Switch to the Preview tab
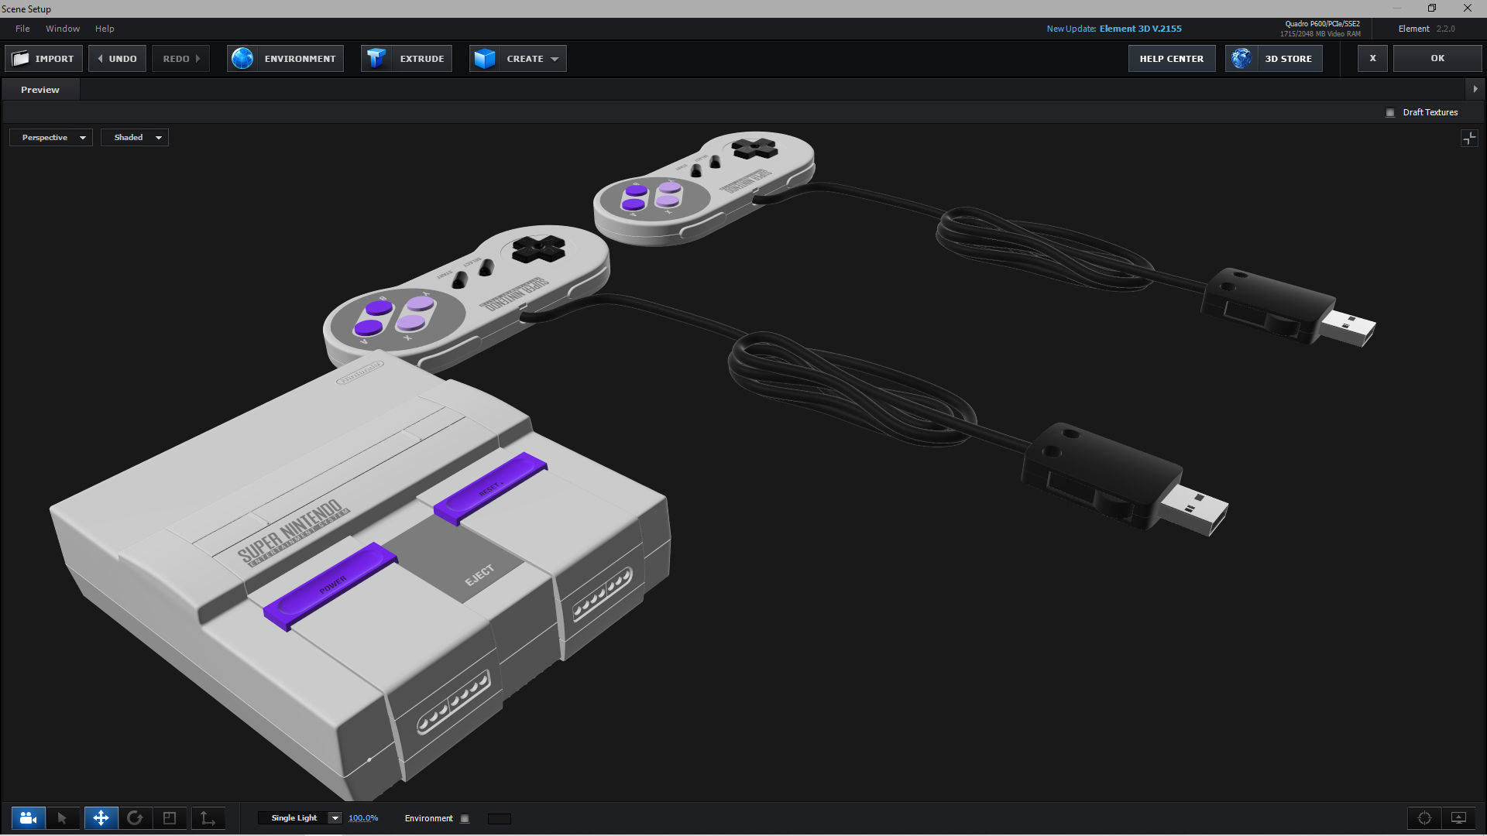This screenshot has width=1487, height=836. 39,89
